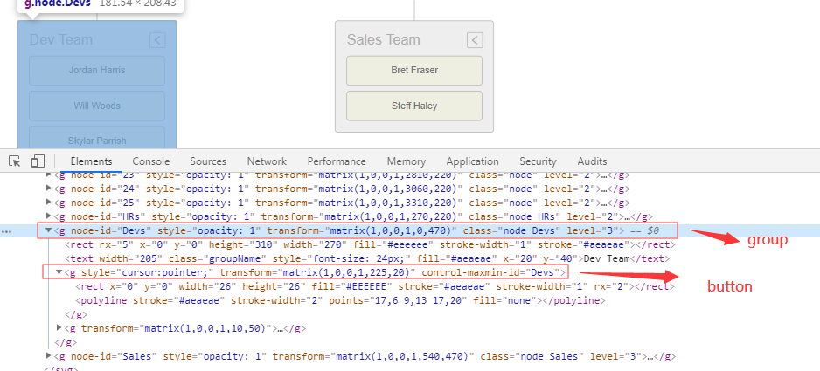Open the Sources tab
Viewport: 820px width, 371px height.
[x=208, y=161]
